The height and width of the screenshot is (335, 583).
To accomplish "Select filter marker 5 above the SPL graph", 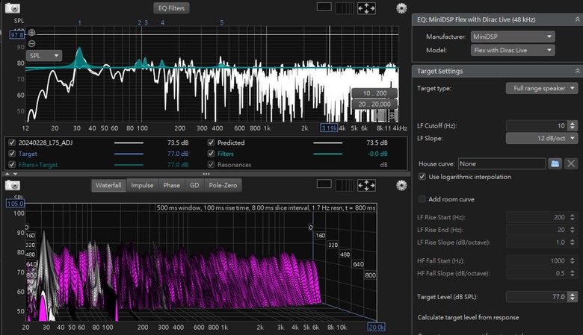I will click(x=221, y=22).
